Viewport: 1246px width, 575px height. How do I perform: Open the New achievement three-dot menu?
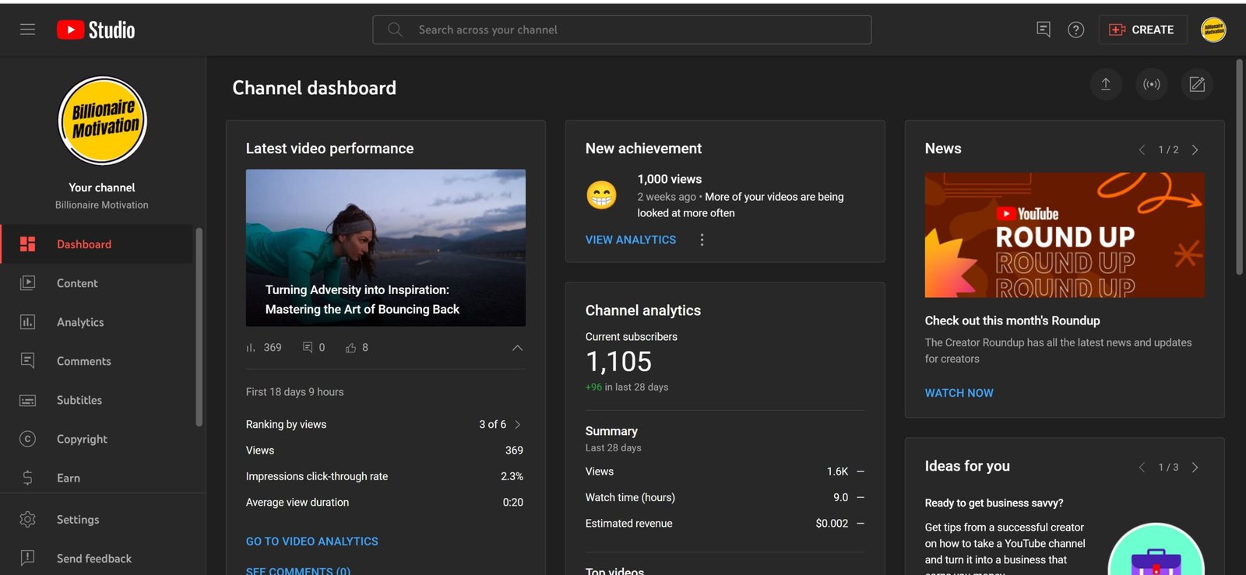[x=702, y=240]
